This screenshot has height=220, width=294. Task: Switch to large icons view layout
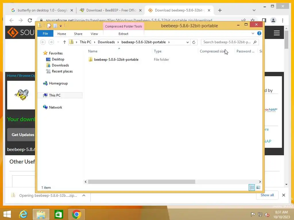(x=258, y=187)
